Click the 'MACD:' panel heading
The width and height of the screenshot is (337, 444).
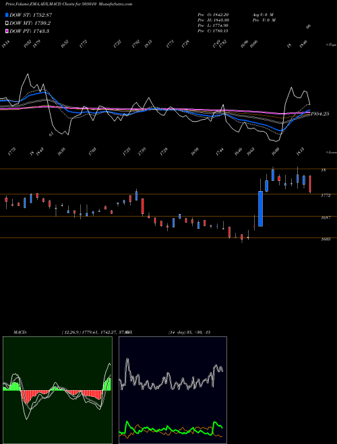click(20, 332)
